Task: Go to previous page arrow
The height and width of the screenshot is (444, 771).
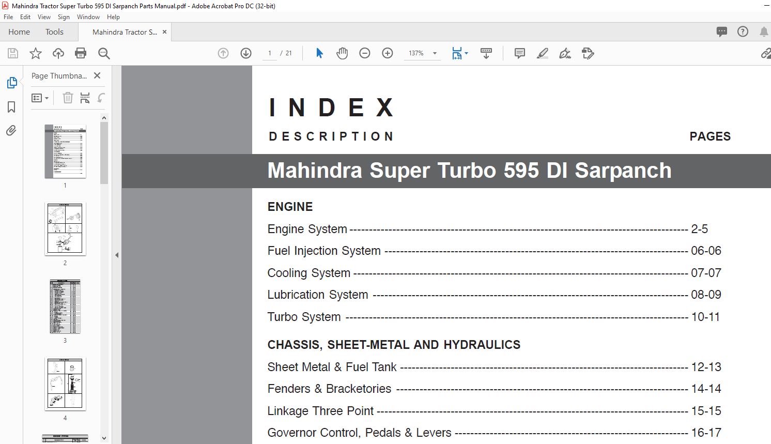Action: pyautogui.click(x=223, y=53)
